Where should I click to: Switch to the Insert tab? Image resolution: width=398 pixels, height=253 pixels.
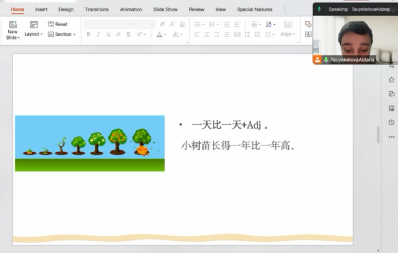41,9
